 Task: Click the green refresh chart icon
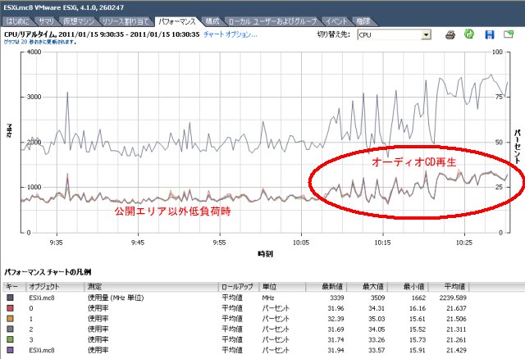click(x=469, y=35)
